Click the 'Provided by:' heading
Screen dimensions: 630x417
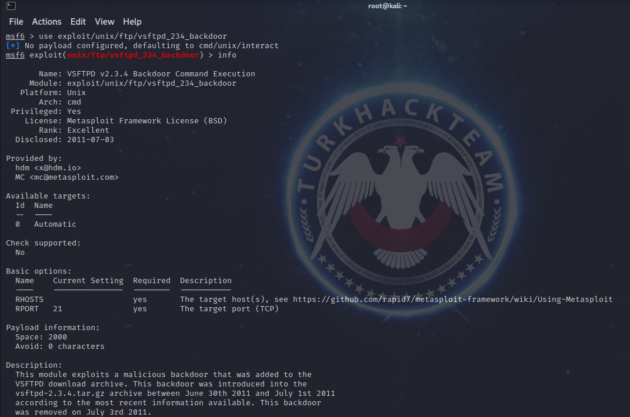(34, 159)
